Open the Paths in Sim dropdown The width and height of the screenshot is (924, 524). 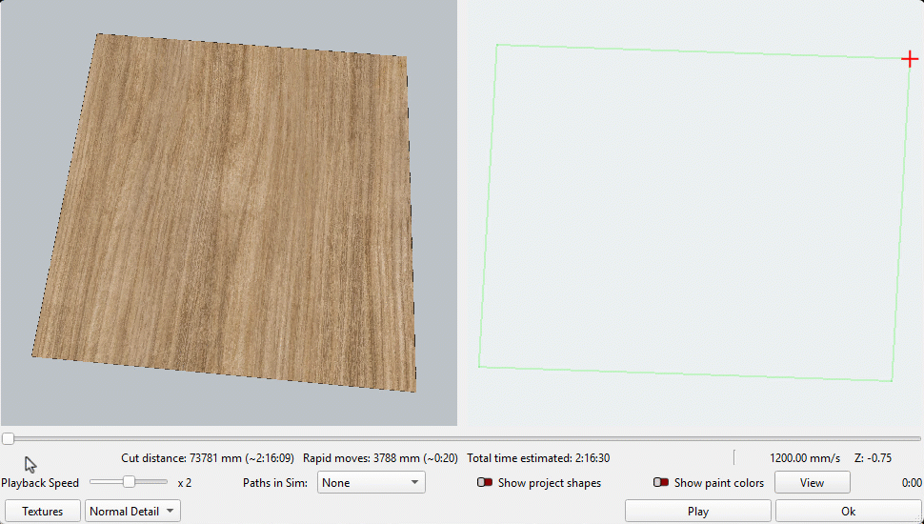click(x=371, y=483)
